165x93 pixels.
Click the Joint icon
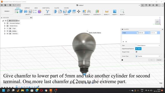tap(89, 11)
